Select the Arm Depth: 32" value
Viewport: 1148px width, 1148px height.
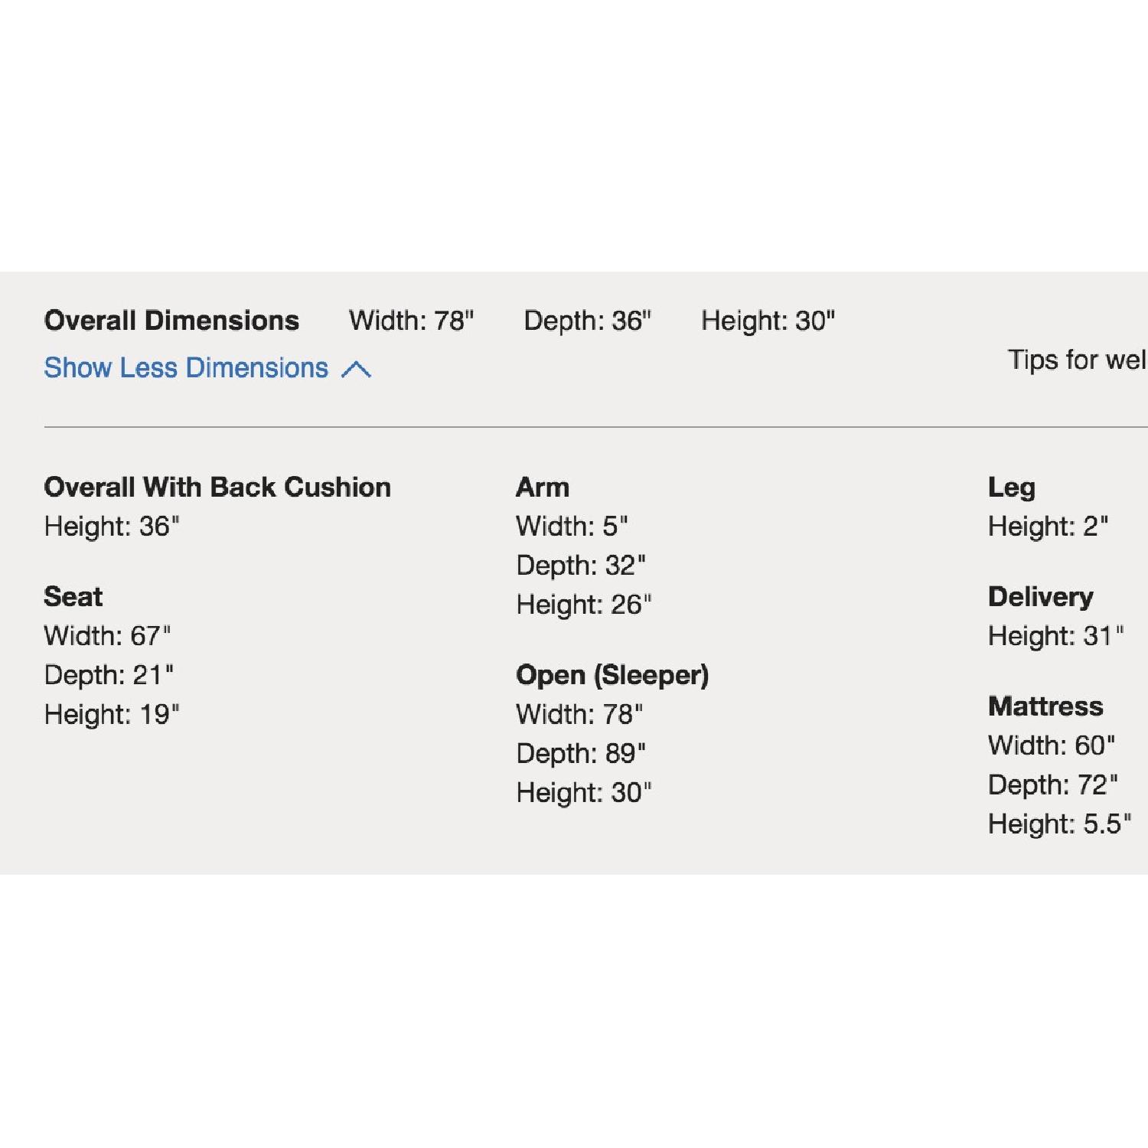tap(581, 566)
